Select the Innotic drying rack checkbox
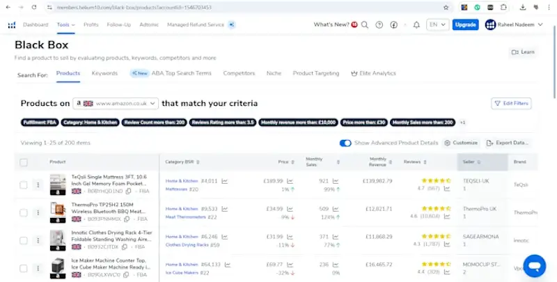The image size is (557, 282). click(x=24, y=240)
